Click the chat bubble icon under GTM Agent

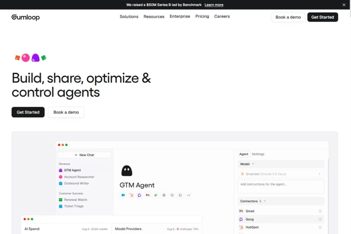(x=180, y=195)
